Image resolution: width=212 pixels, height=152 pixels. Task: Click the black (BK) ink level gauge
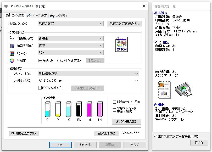coord(79,109)
